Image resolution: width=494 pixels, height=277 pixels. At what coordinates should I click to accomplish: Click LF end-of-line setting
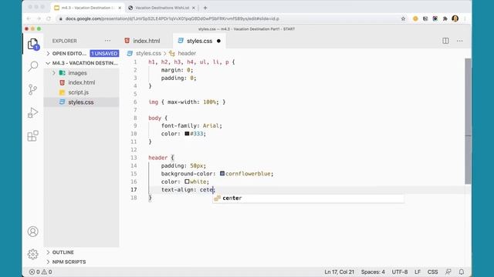[x=418, y=272]
